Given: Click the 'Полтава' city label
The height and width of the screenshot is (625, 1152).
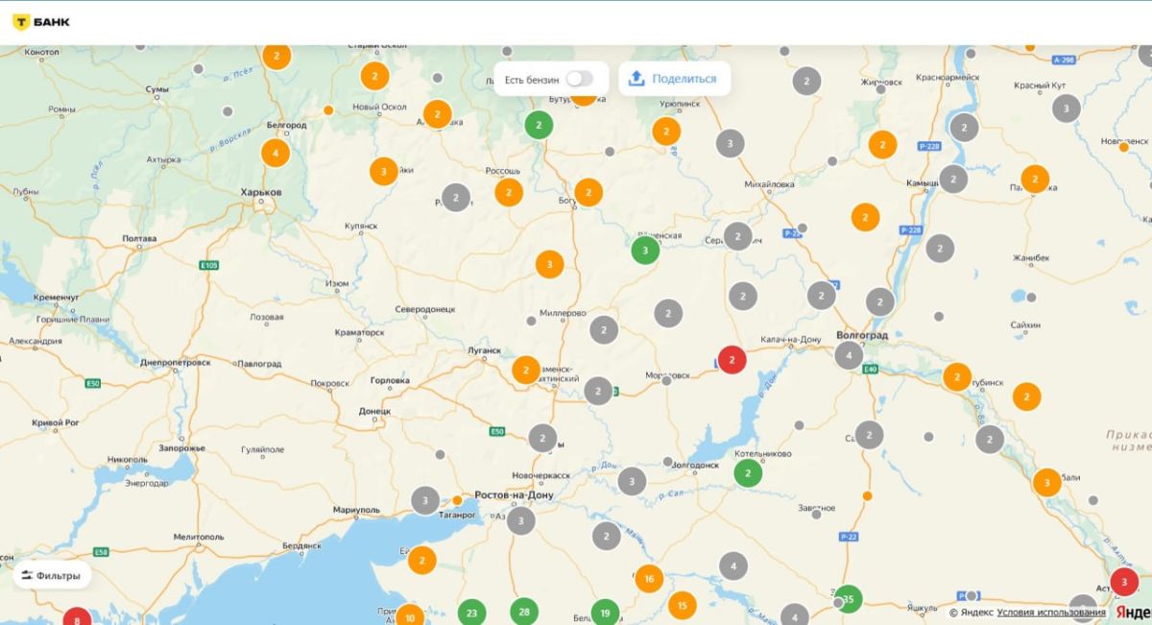Looking at the screenshot, I should [139, 238].
